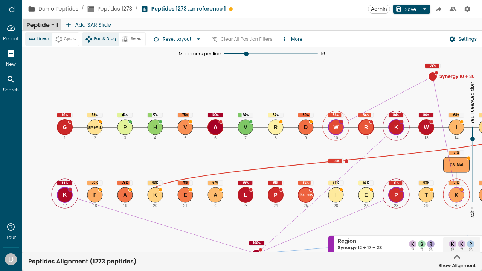Select the C6_Mal modification box
Screen dimensions: 482x271
456,165
